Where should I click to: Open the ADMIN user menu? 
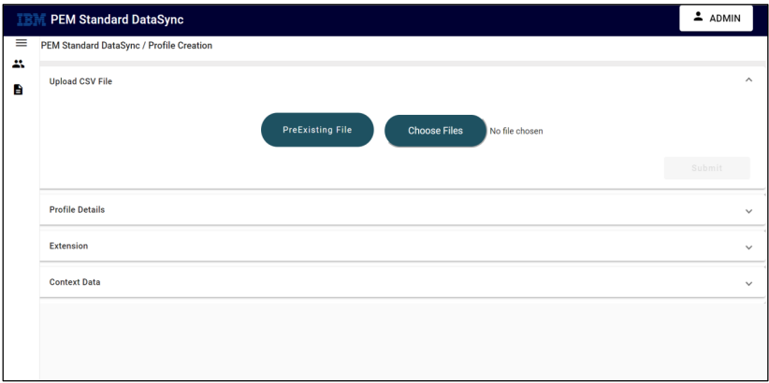pyautogui.click(x=716, y=18)
